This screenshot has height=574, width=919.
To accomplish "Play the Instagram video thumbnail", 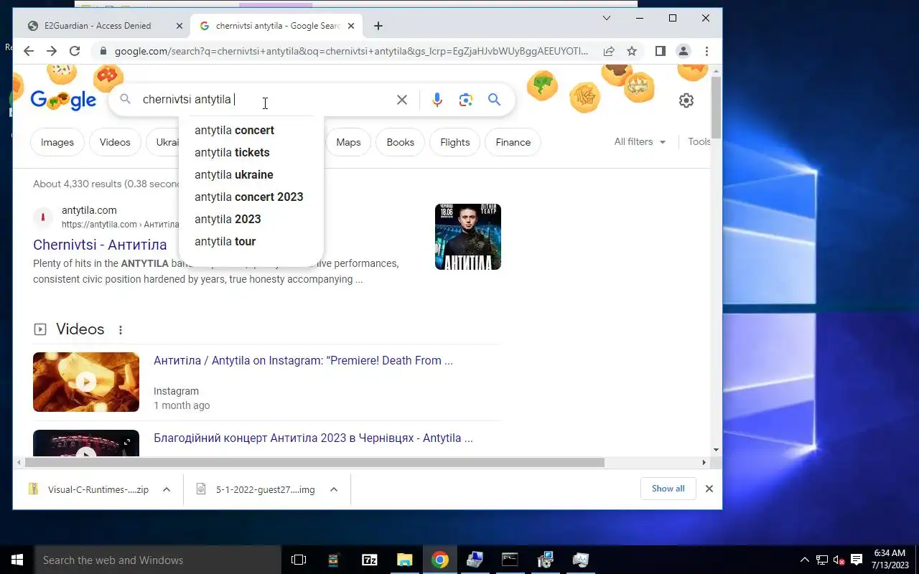I will click(x=86, y=382).
